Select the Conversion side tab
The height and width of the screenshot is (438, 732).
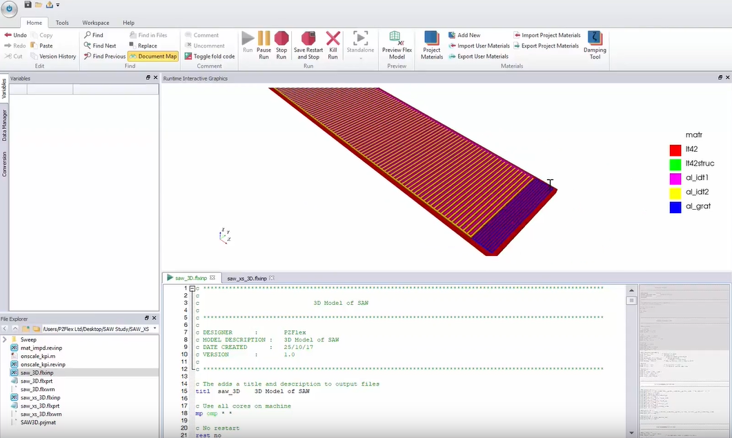point(3,164)
